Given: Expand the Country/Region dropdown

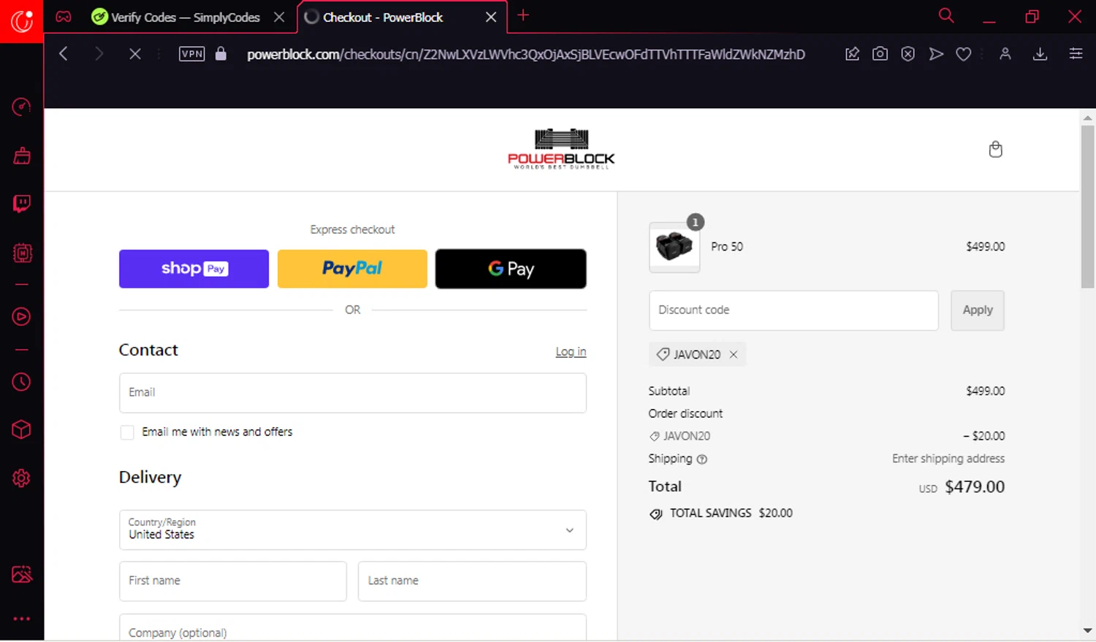Looking at the screenshot, I should 352,530.
